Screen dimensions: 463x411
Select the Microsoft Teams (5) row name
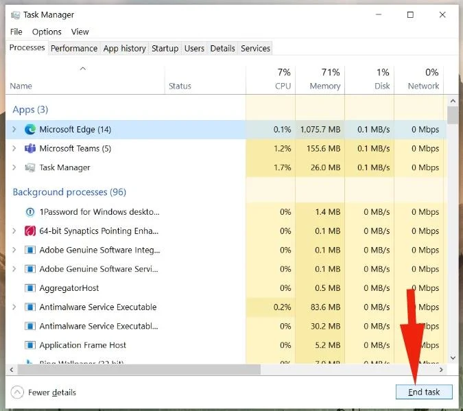coord(75,148)
